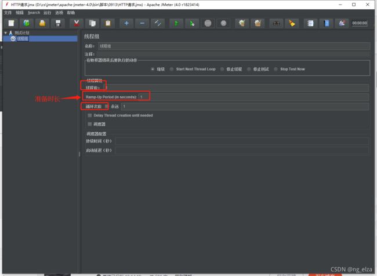377x276 pixels.
Task: Open the Search menu
Action: pyautogui.click(x=34, y=13)
